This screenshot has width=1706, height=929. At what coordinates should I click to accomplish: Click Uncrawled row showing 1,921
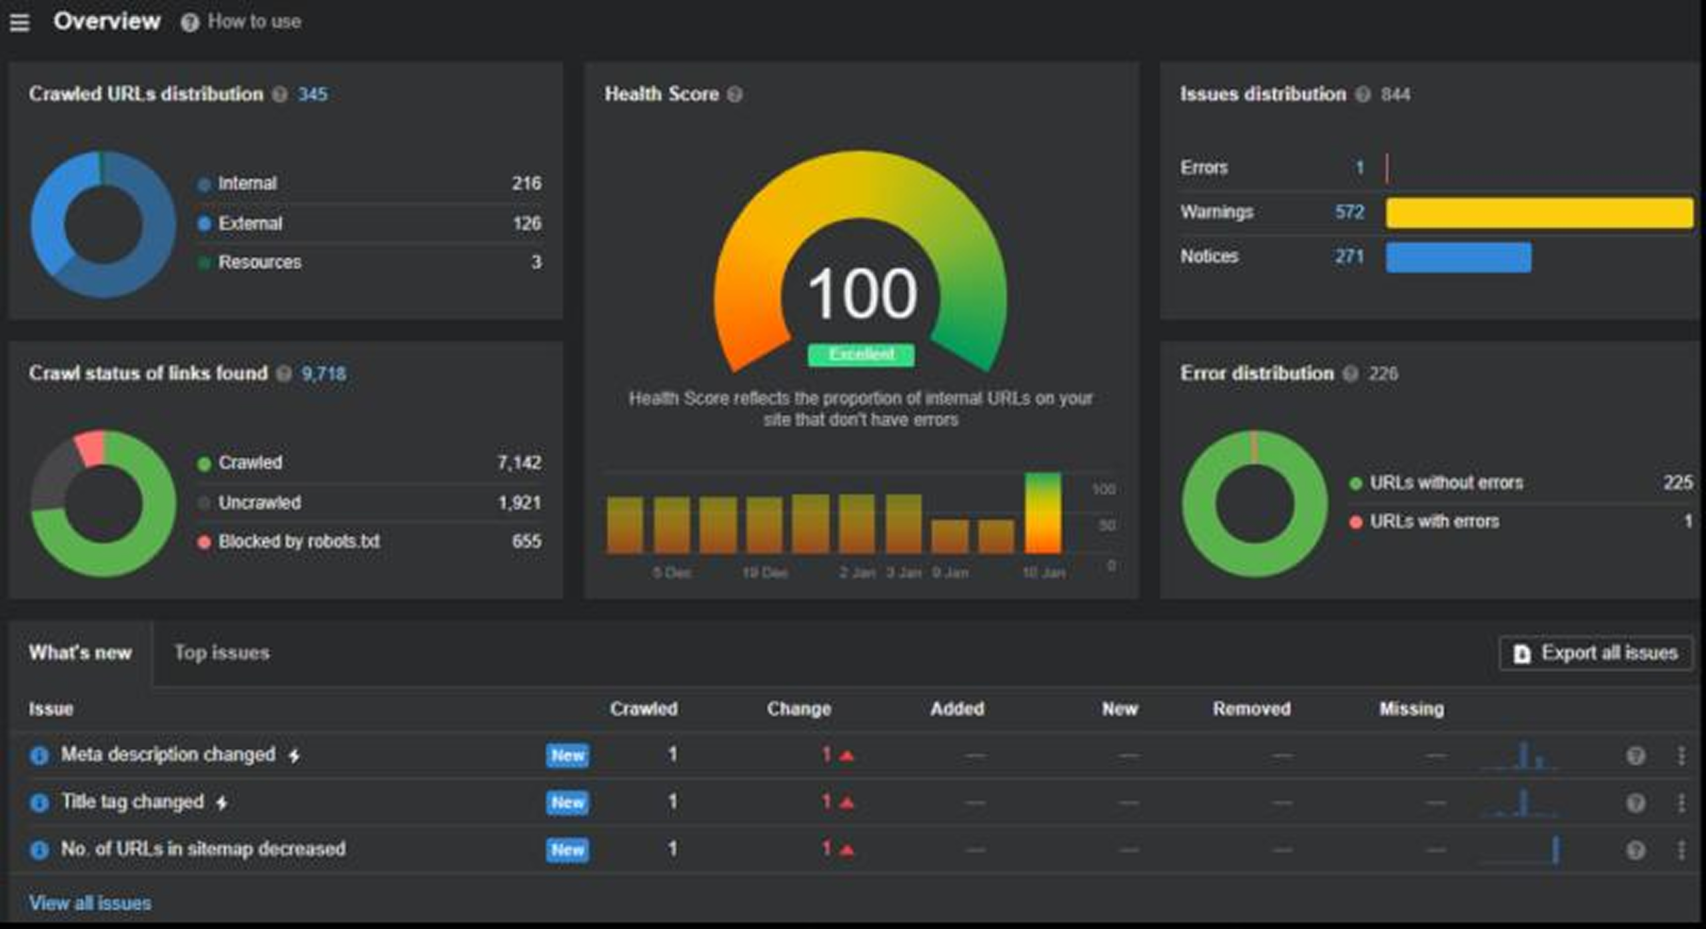tap(370, 503)
